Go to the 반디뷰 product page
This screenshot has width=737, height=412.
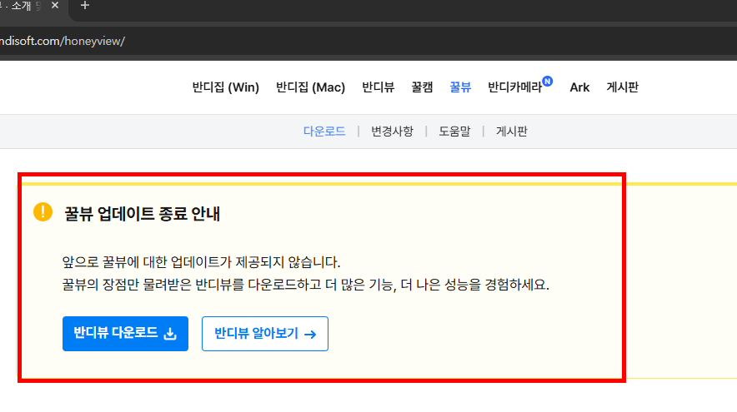click(x=378, y=87)
